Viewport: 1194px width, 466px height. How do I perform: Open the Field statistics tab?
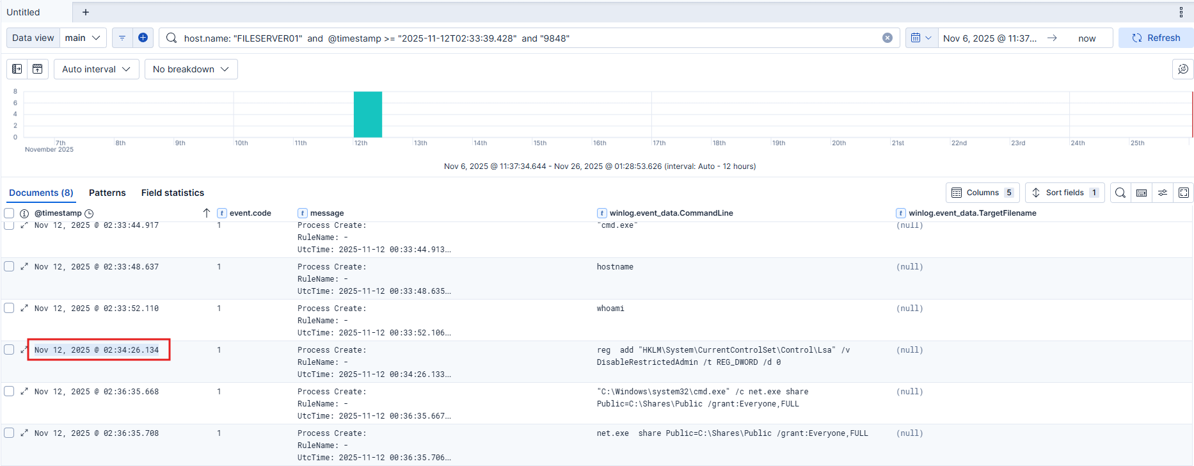(172, 193)
